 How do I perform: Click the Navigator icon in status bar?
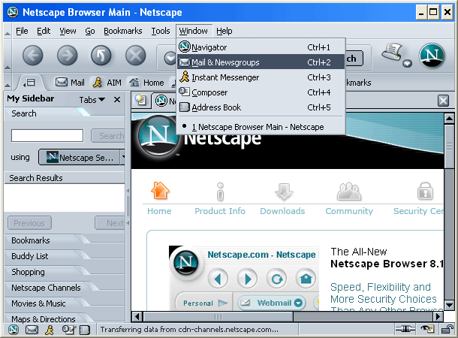[x=14, y=330]
